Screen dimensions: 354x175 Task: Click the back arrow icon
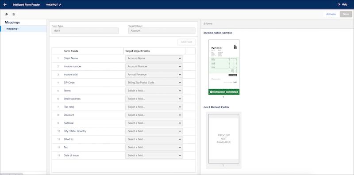point(5,4)
